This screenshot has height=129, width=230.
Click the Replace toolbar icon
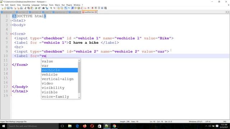pyautogui.click(x=47, y=8)
